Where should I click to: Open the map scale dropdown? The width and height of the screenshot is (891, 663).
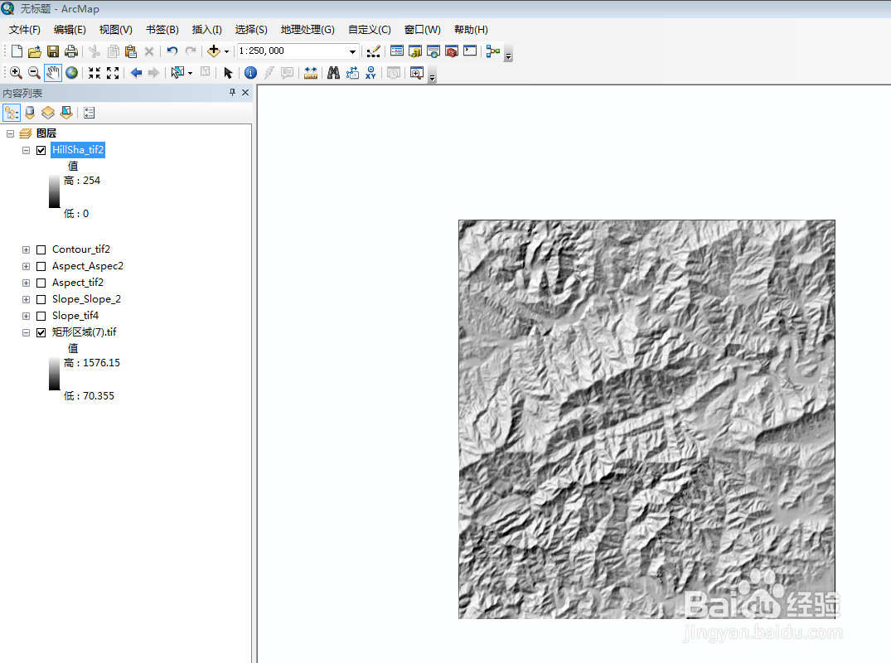(x=352, y=51)
